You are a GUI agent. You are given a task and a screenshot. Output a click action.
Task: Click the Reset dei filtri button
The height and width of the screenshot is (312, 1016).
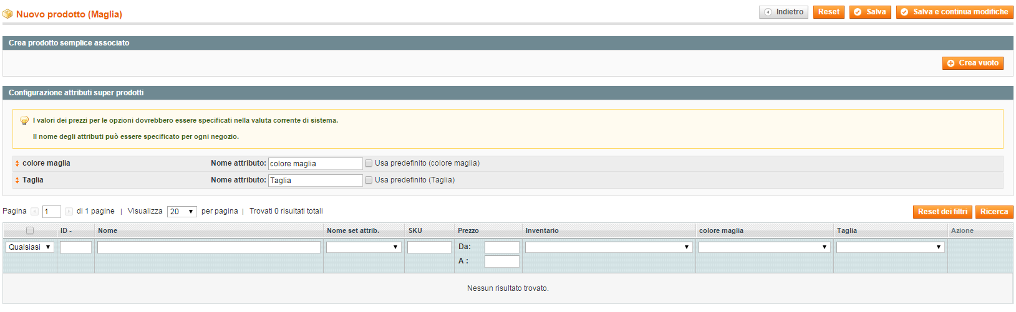pos(942,212)
